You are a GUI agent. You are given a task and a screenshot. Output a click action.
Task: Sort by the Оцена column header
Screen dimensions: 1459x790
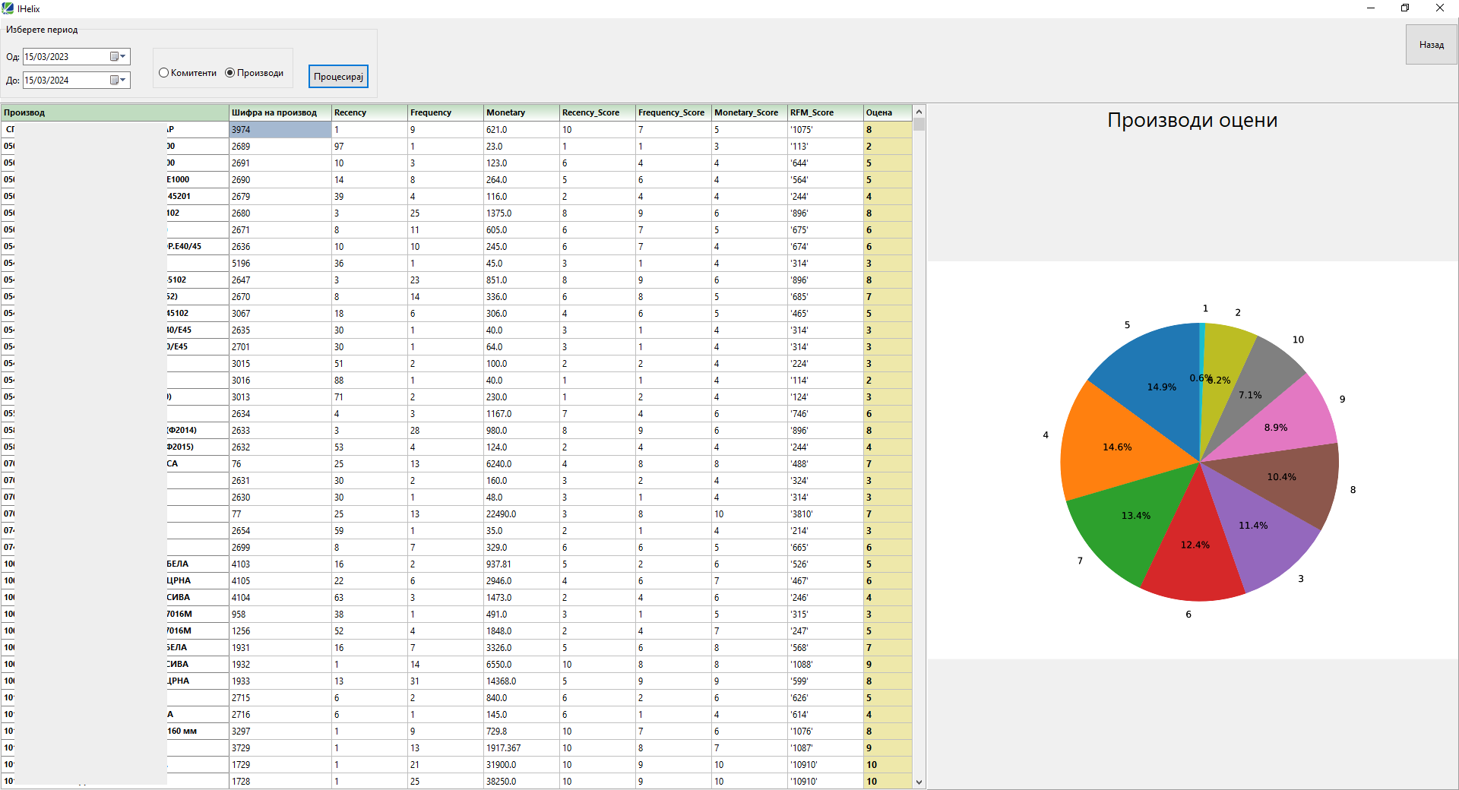tap(888, 112)
